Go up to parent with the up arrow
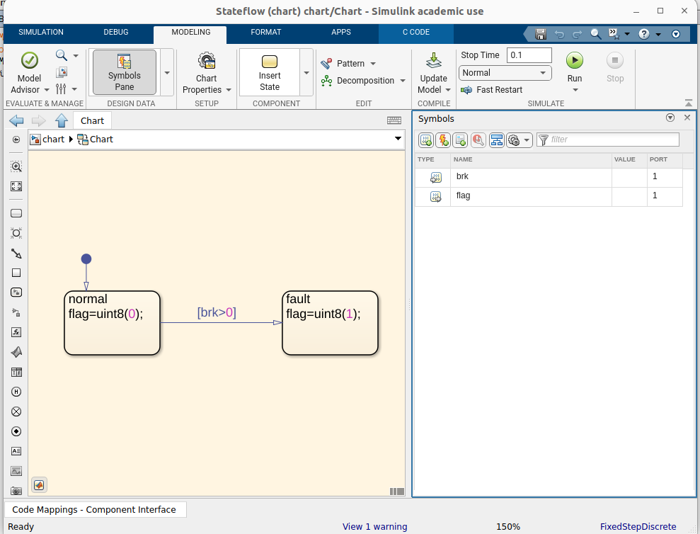Viewport: 700px width, 534px height. (62, 120)
